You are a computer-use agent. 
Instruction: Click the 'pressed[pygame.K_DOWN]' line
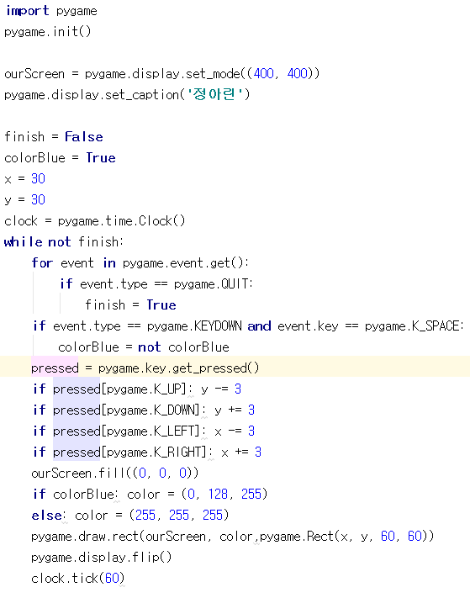tap(144, 410)
